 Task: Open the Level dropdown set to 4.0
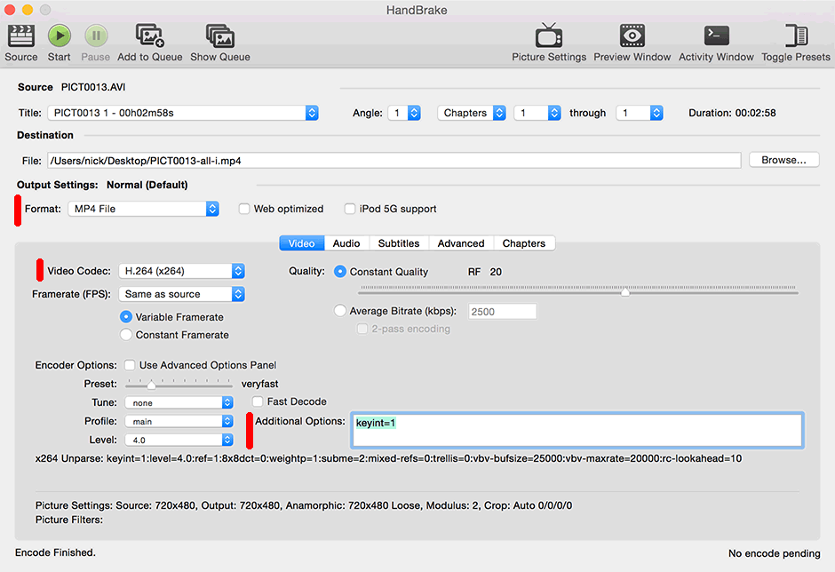click(x=179, y=440)
